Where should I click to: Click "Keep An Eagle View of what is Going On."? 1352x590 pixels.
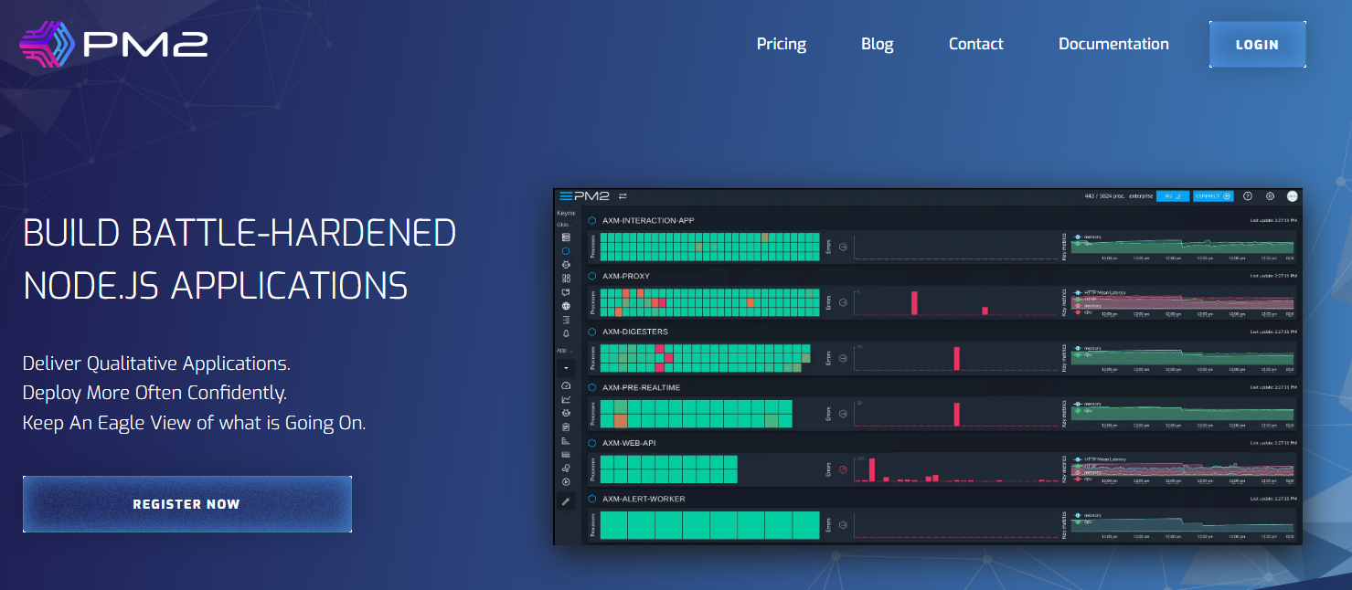[x=194, y=423]
